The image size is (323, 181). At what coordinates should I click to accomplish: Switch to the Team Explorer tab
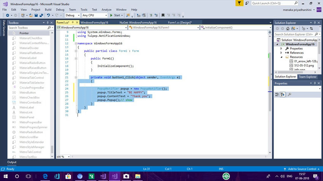pyautogui.click(x=307, y=77)
